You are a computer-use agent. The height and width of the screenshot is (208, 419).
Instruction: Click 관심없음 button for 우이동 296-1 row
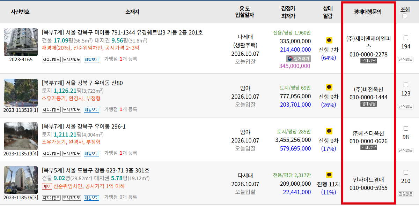click(x=406, y=151)
